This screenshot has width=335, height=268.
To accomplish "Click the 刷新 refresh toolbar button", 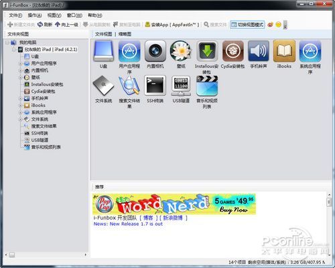I will [45, 25].
